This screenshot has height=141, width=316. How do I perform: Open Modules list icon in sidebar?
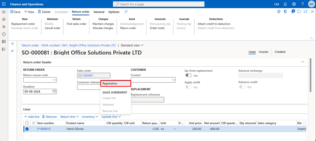[x=4, y=49]
